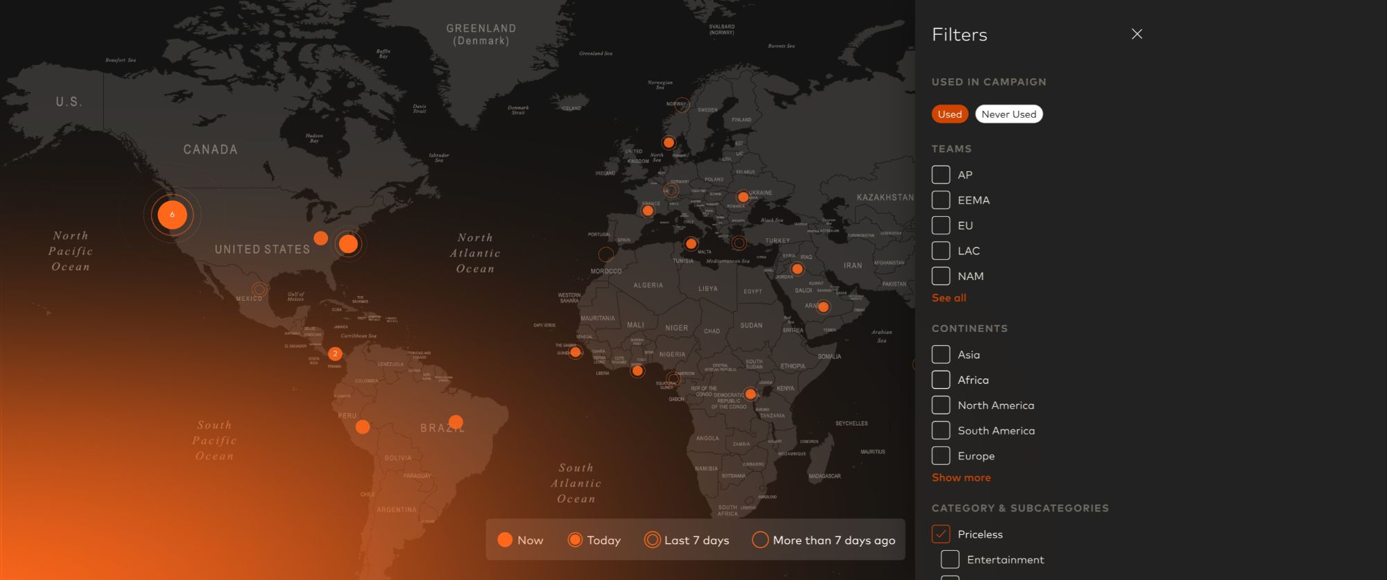The image size is (1387, 580).
Task: Click the map cluster marker labeled 6
Action: coord(172,215)
